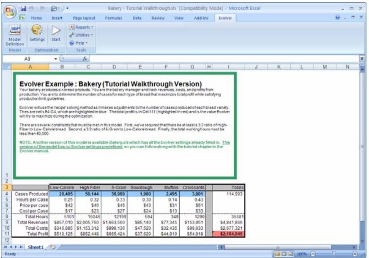
Task: Select the red Total Profit cell $2,164,545
Action: tap(229, 233)
